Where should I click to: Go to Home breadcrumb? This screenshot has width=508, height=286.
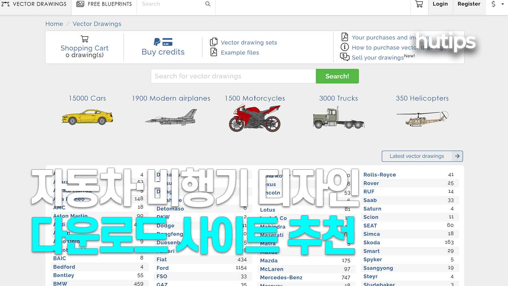pos(54,24)
